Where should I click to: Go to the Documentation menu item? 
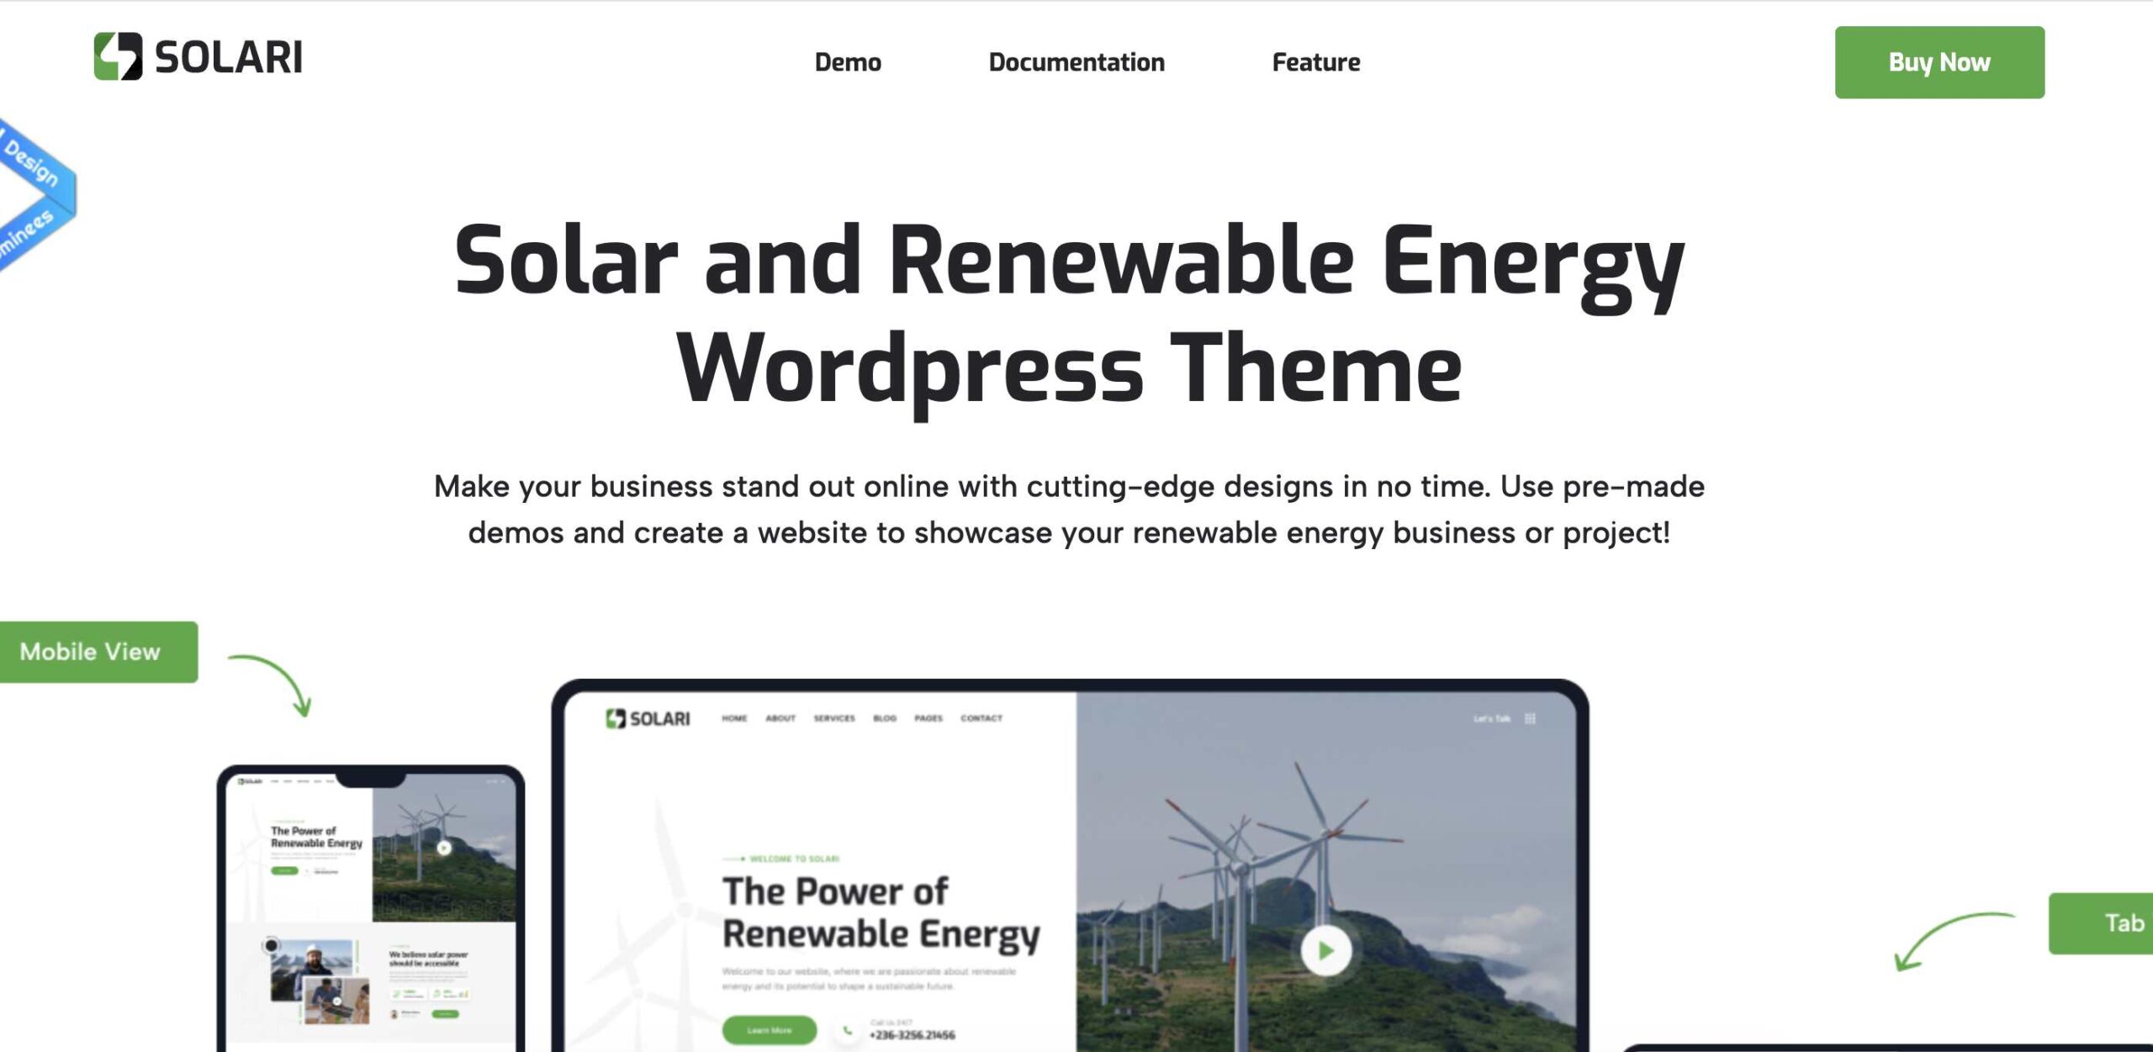(x=1076, y=62)
